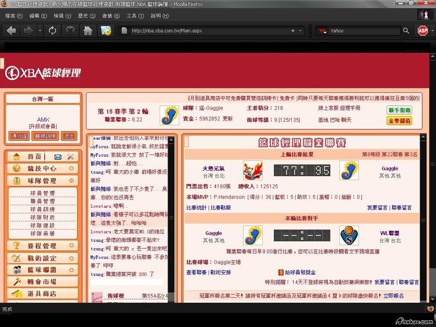Click the 金幣儲值 button

point(399,120)
